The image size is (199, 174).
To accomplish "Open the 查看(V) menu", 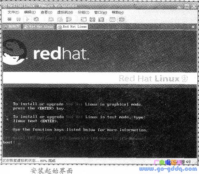I will coord(46,12).
